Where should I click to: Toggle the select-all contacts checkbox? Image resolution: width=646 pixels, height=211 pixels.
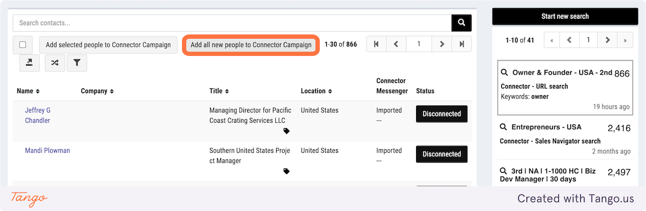click(x=23, y=45)
